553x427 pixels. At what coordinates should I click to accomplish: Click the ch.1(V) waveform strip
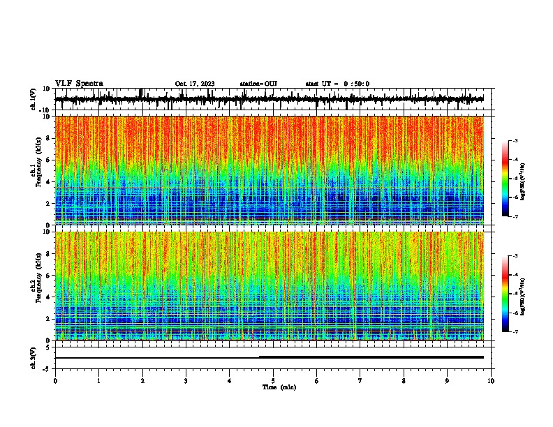click(270, 99)
